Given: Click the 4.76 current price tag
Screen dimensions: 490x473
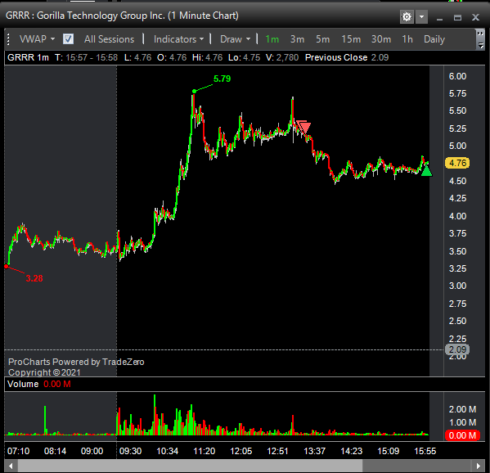Looking at the screenshot, I should (x=457, y=163).
